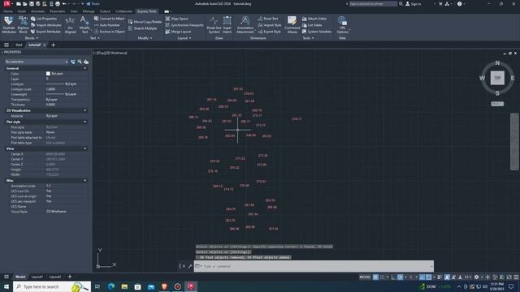This screenshot has height=292, width=520.
Task: Toggle Clean Screen in the status bar
Action: [x=509, y=277]
